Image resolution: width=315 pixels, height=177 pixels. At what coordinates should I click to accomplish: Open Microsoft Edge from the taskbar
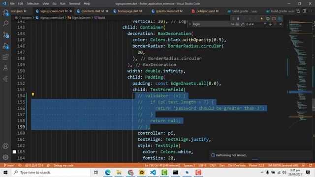(x=108, y=173)
